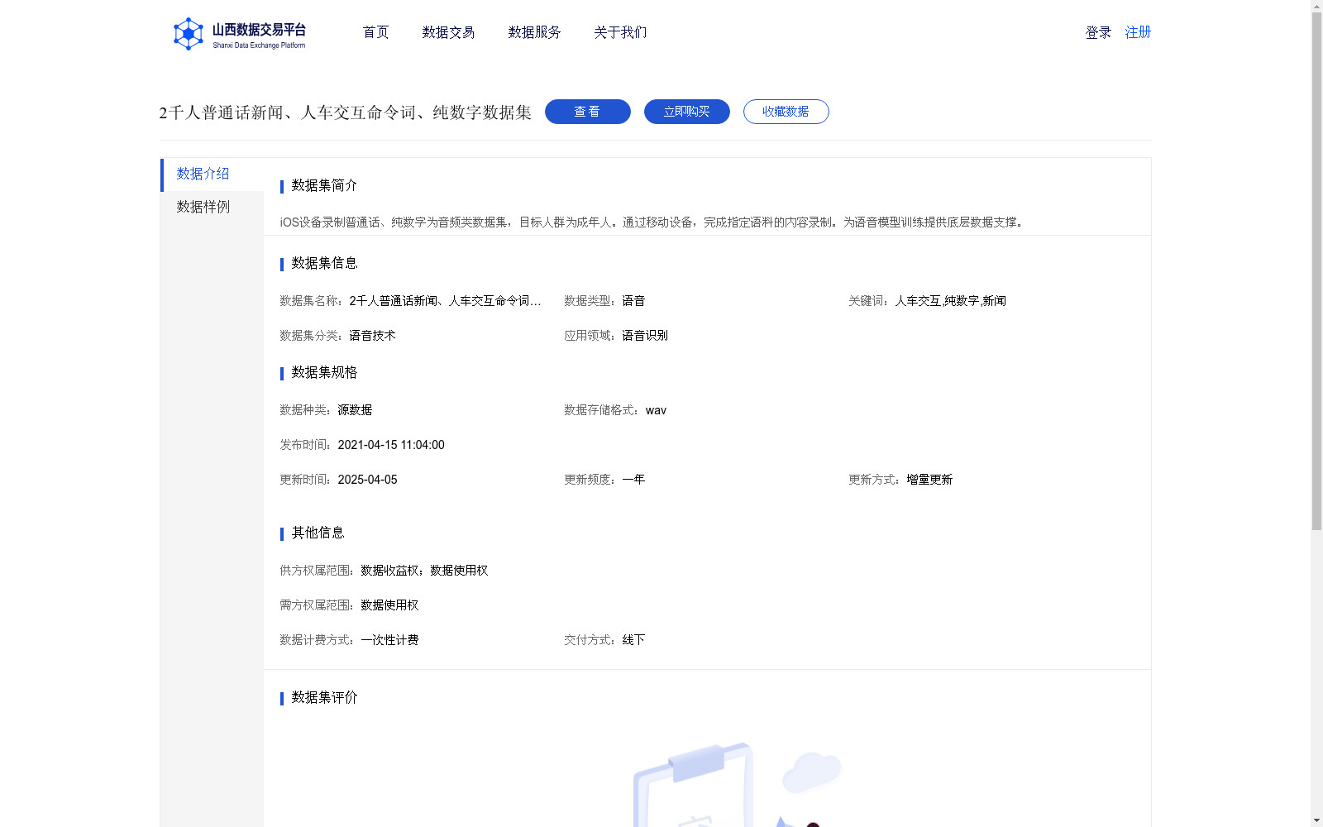The image size is (1323, 827).
Task: Click the truncated 数据集名称 value
Action: [446, 301]
